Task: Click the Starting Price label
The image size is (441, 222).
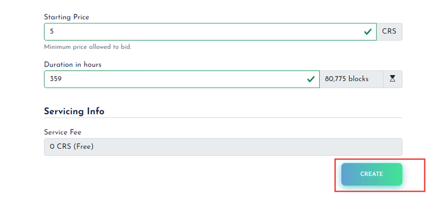Action: pos(66,17)
